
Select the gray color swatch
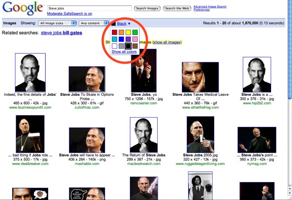pyautogui.click(x=121, y=46)
